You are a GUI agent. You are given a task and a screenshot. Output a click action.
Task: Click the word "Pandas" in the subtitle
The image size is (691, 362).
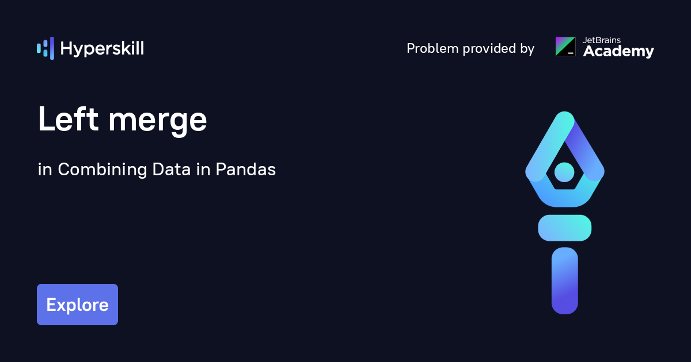point(246,170)
